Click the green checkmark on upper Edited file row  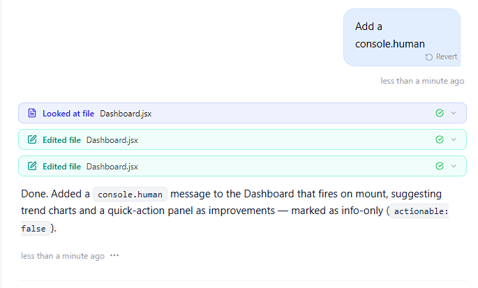click(x=439, y=140)
